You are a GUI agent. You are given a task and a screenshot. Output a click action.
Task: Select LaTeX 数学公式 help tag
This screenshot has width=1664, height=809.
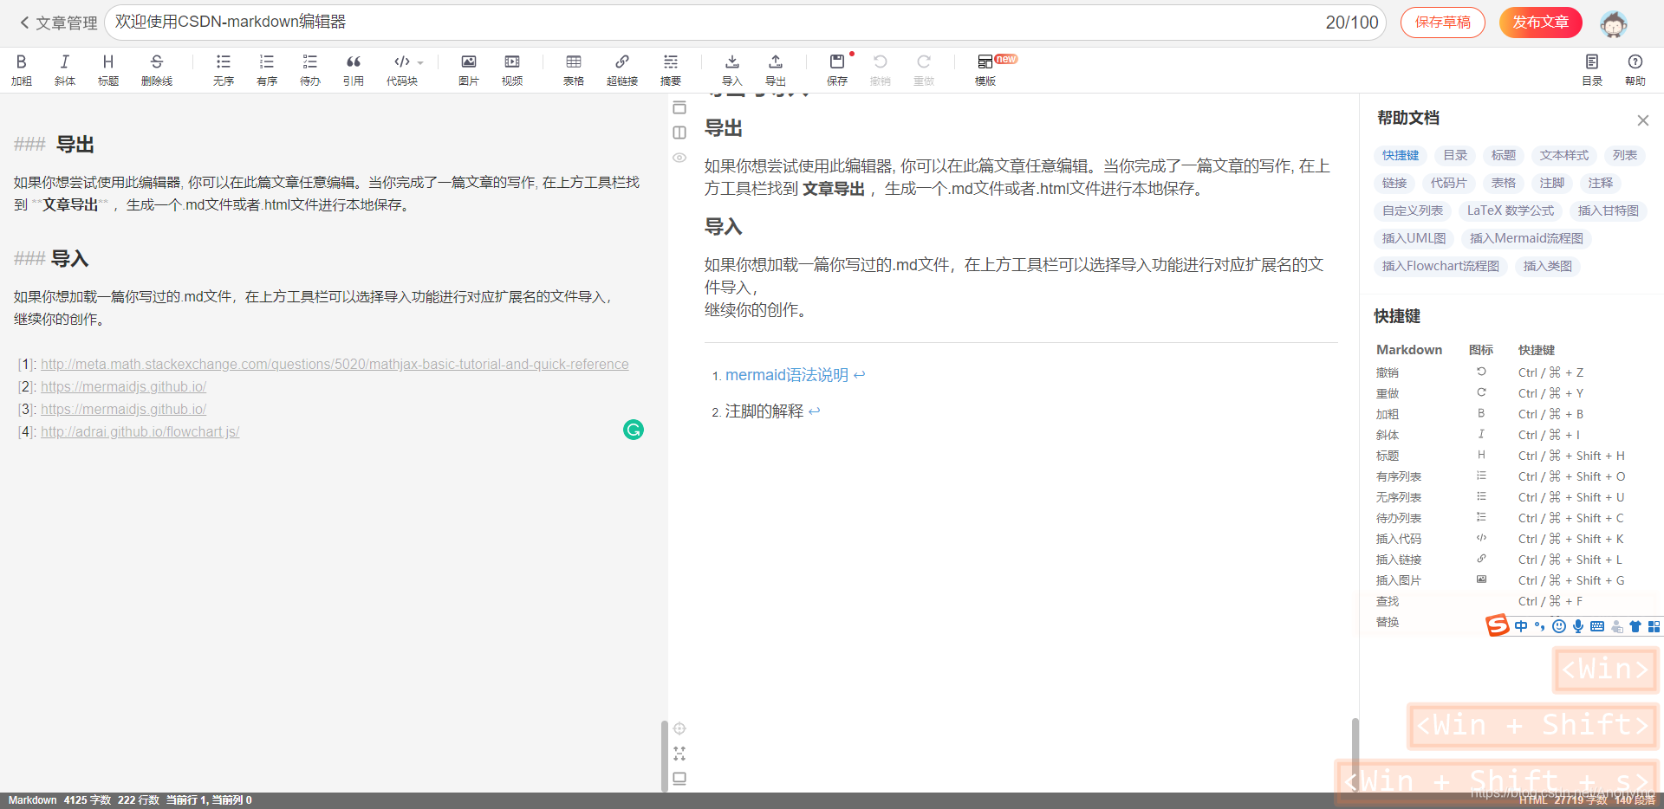point(1511,210)
